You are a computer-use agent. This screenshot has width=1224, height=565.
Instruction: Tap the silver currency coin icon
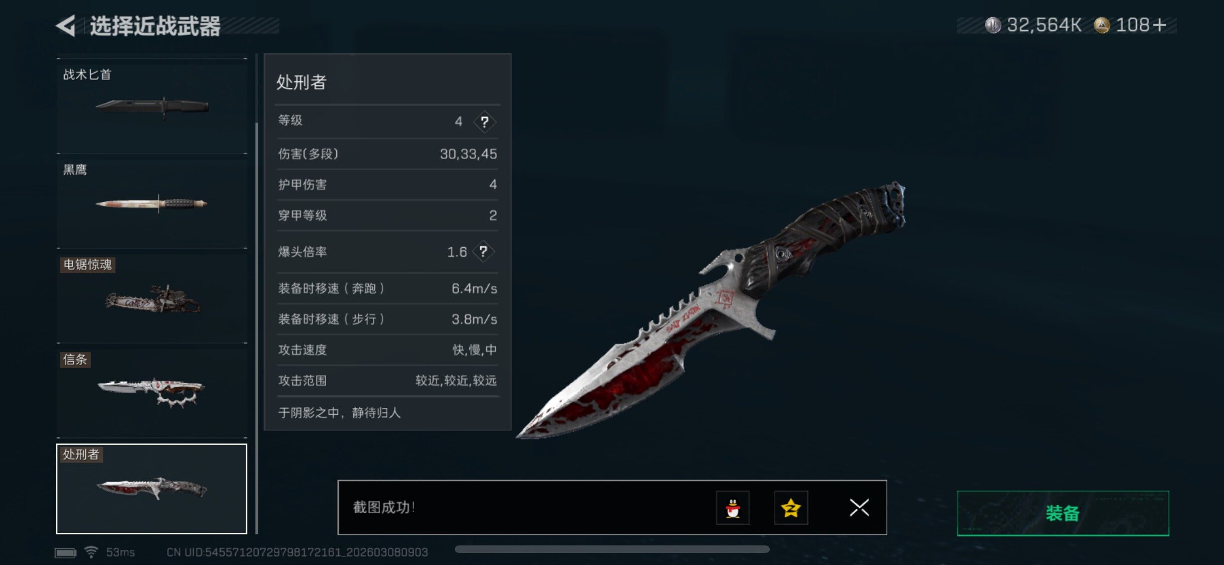(x=993, y=25)
